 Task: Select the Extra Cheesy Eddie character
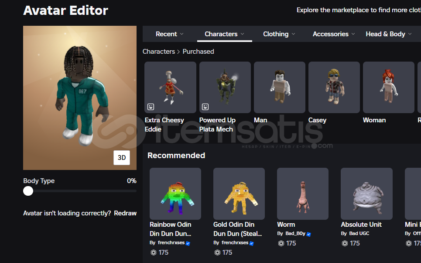[x=170, y=87]
